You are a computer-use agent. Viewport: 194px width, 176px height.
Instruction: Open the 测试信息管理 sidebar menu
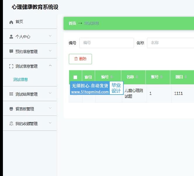pos(30,66)
